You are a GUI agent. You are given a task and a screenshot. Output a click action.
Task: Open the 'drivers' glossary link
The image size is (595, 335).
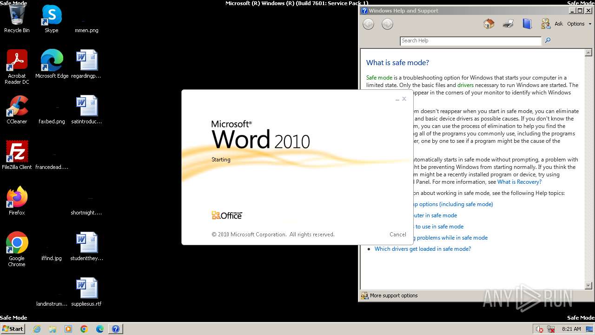[x=465, y=85]
